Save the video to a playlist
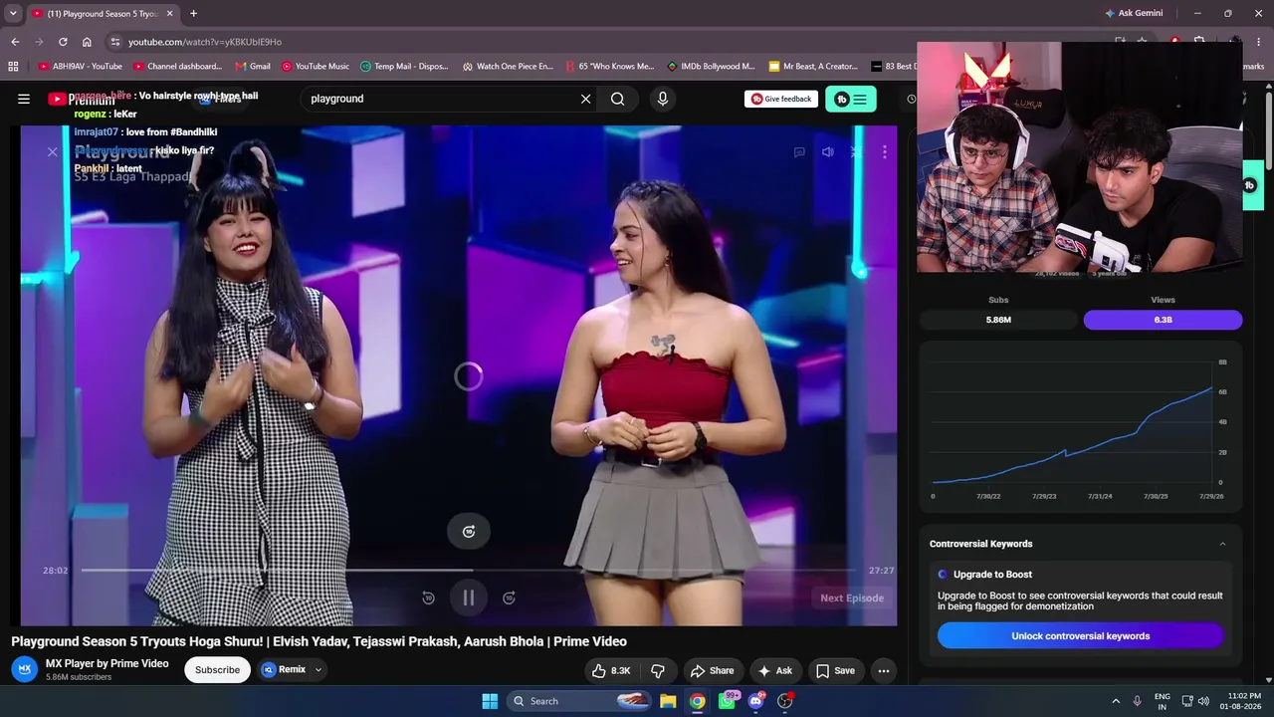 pos(835,670)
